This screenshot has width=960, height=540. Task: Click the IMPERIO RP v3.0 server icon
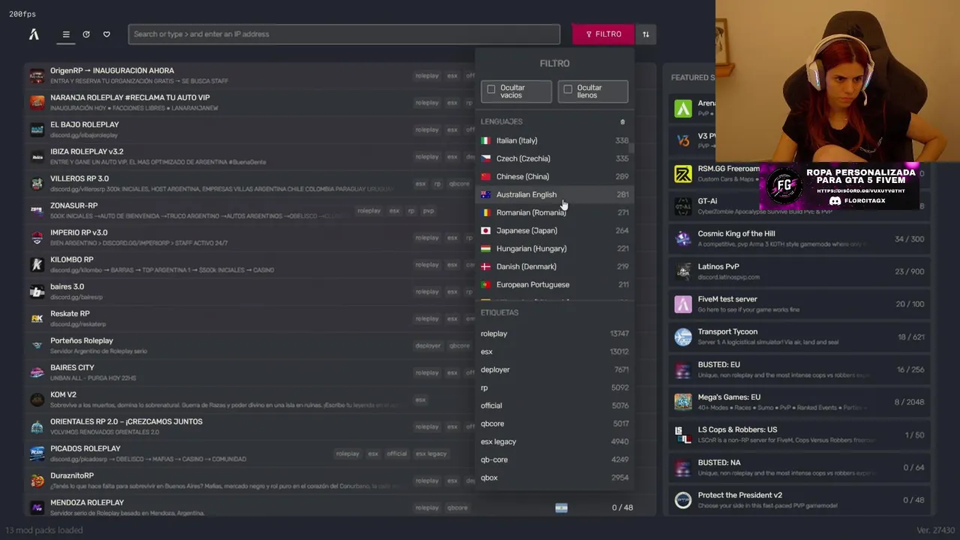point(37,238)
